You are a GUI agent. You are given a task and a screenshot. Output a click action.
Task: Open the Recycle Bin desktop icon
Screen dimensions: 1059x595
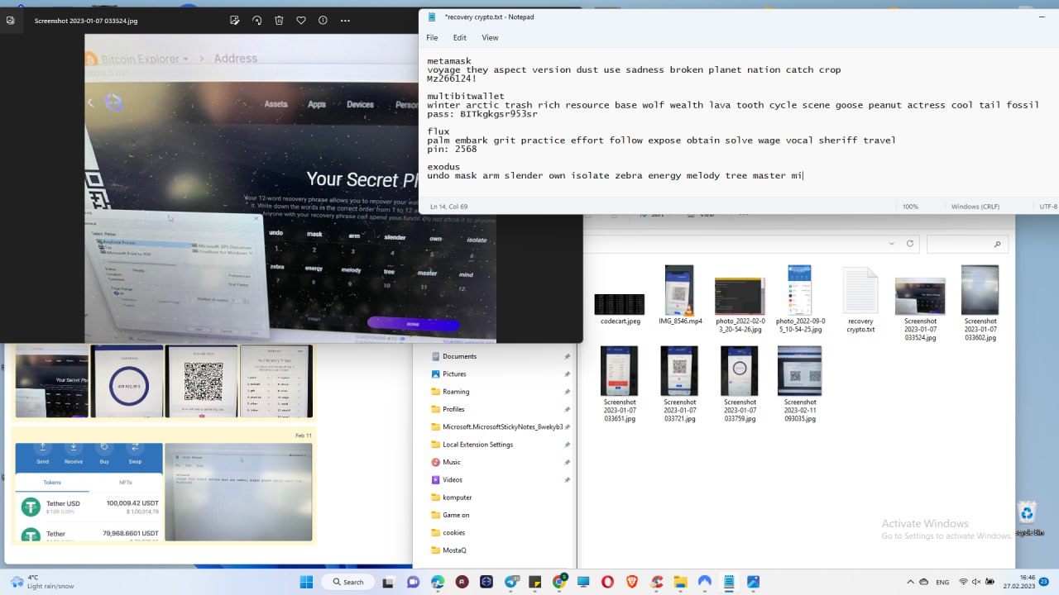(x=1027, y=518)
